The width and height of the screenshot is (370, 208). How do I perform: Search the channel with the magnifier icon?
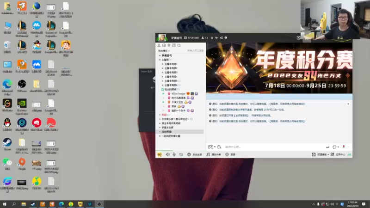(179, 45)
